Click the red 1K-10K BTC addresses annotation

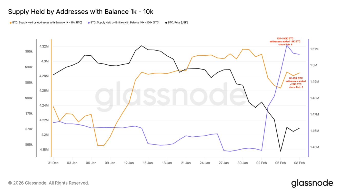pyautogui.click(x=296, y=83)
